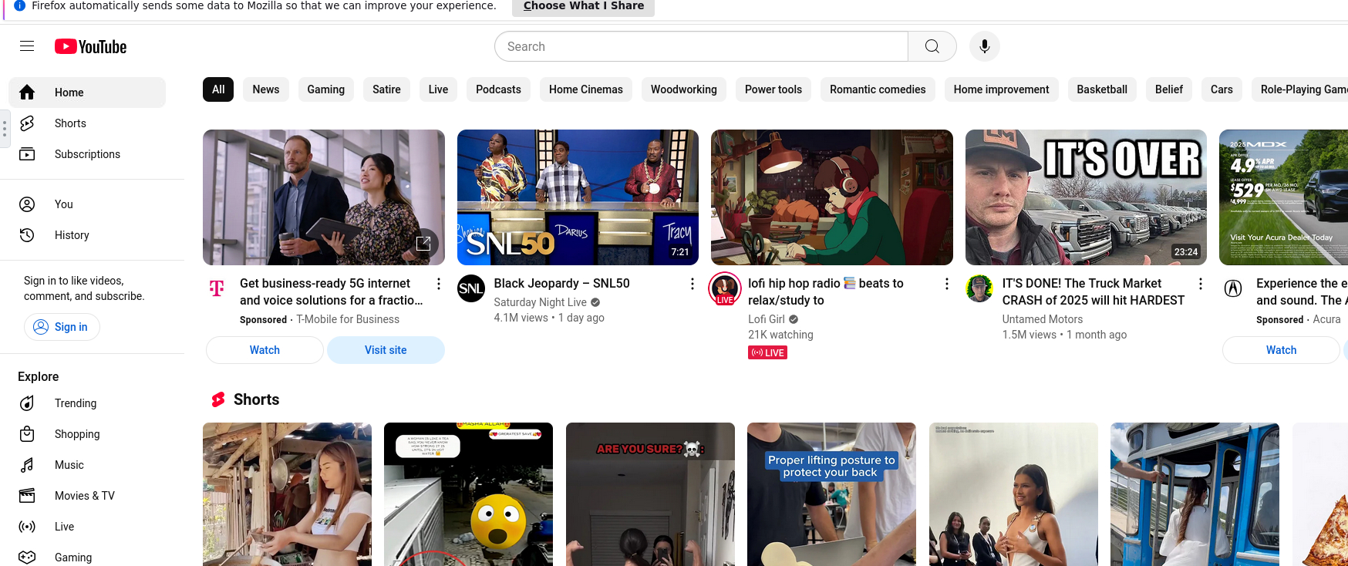Click the search magnifier button
Viewport: 1348px width, 566px height.
click(x=932, y=46)
